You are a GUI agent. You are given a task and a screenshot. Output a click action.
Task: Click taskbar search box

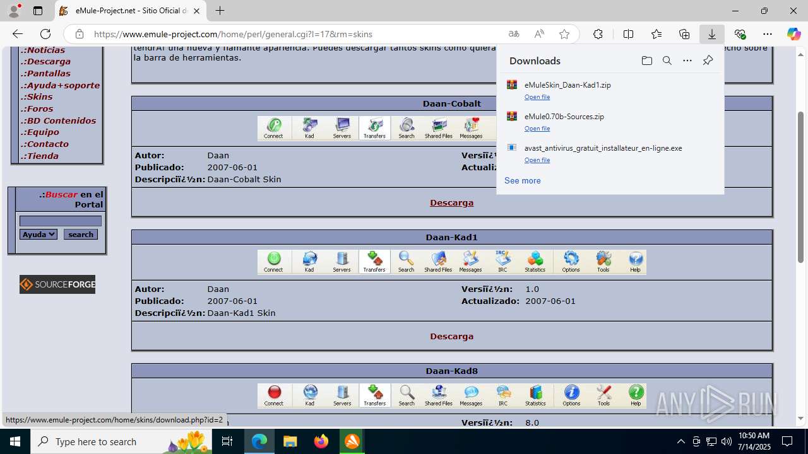point(121,441)
